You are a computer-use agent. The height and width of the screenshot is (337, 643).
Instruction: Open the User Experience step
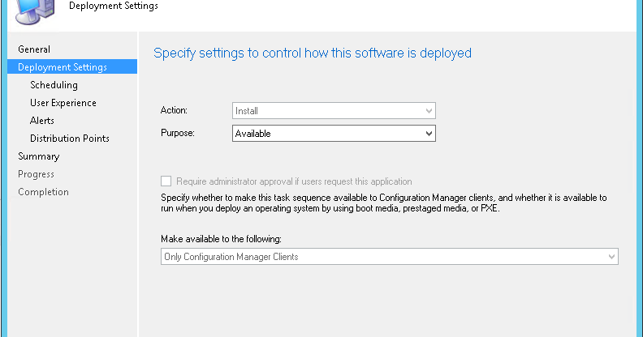[63, 103]
